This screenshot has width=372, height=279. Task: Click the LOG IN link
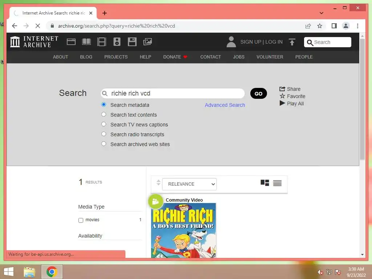(x=274, y=42)
